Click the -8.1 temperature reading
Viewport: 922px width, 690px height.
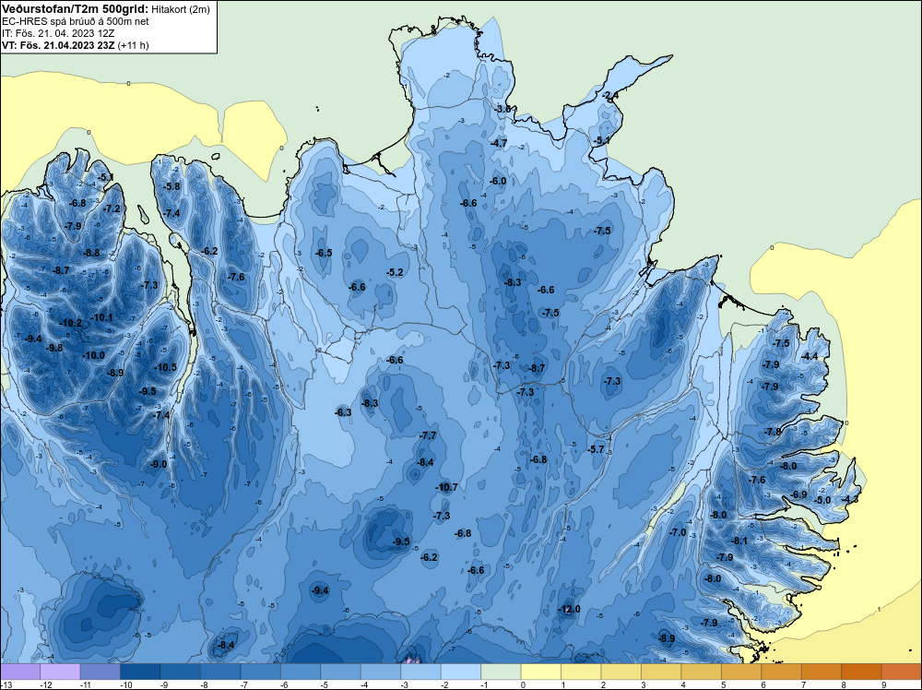(739, 541)
